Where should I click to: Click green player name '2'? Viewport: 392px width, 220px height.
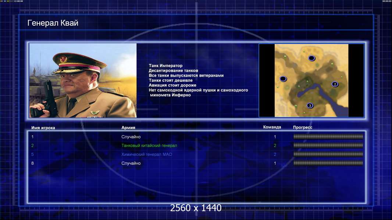32,146
